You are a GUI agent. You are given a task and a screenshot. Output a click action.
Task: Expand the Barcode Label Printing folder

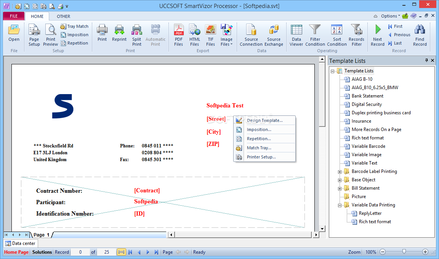point(340,172)
